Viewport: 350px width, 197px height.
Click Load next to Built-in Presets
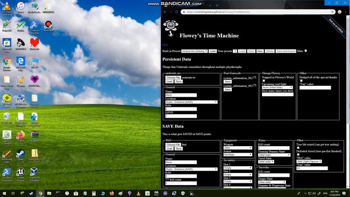213,51
